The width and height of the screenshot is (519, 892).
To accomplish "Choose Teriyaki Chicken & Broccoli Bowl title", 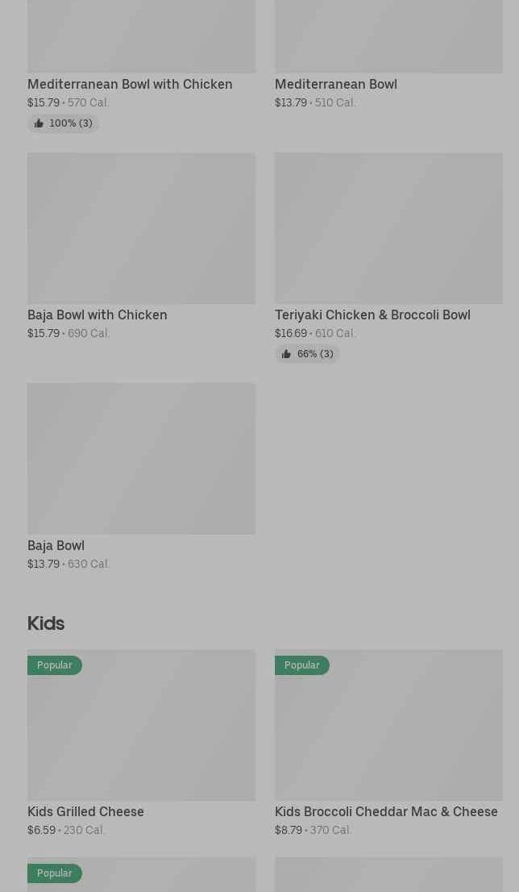I will pos(372,315).
